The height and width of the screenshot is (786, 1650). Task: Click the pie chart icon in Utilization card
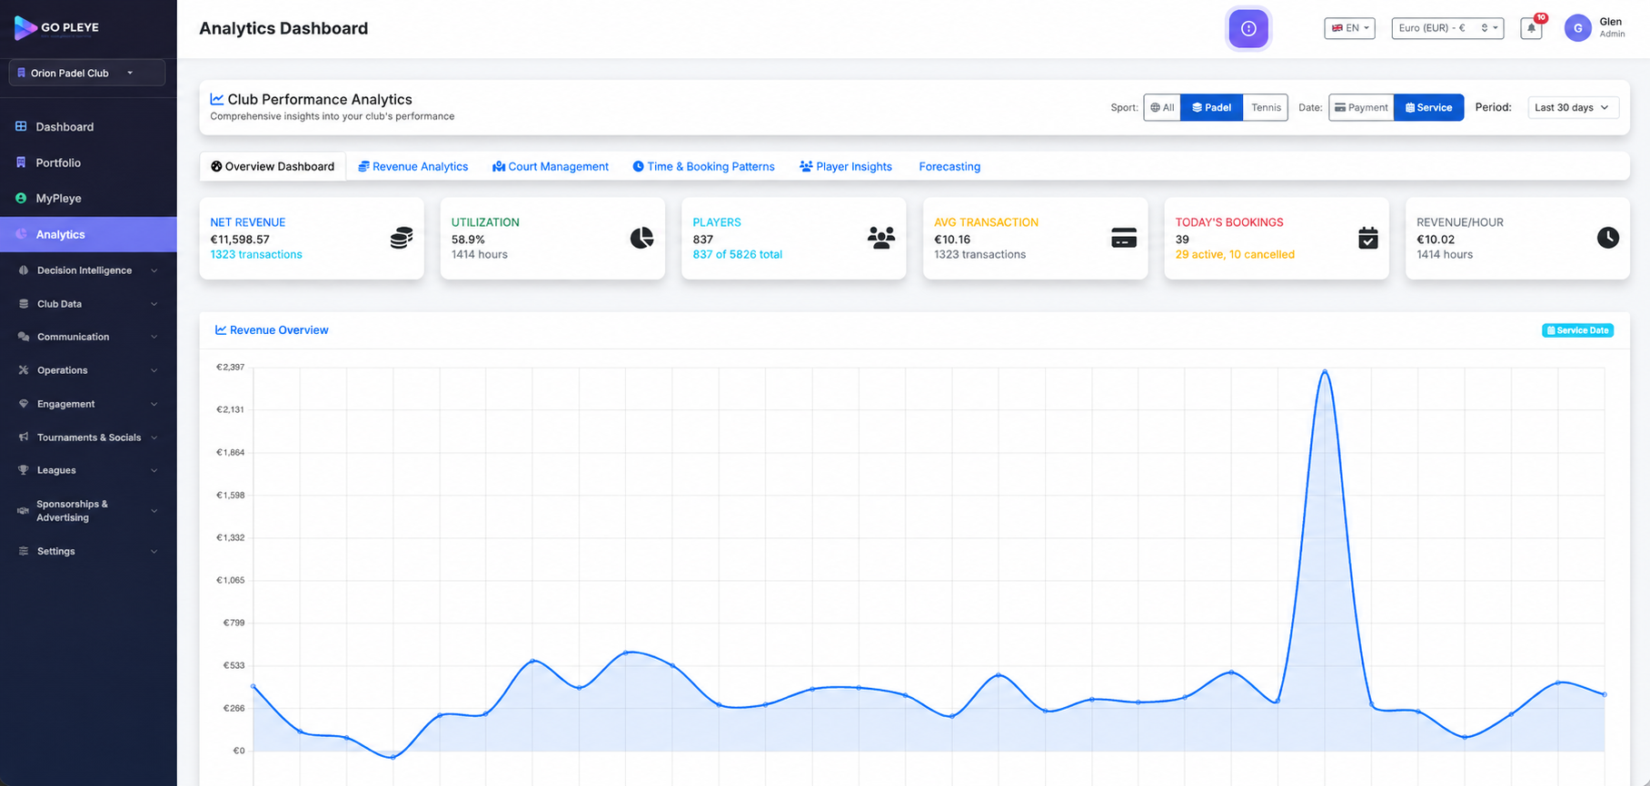[641, 238]
